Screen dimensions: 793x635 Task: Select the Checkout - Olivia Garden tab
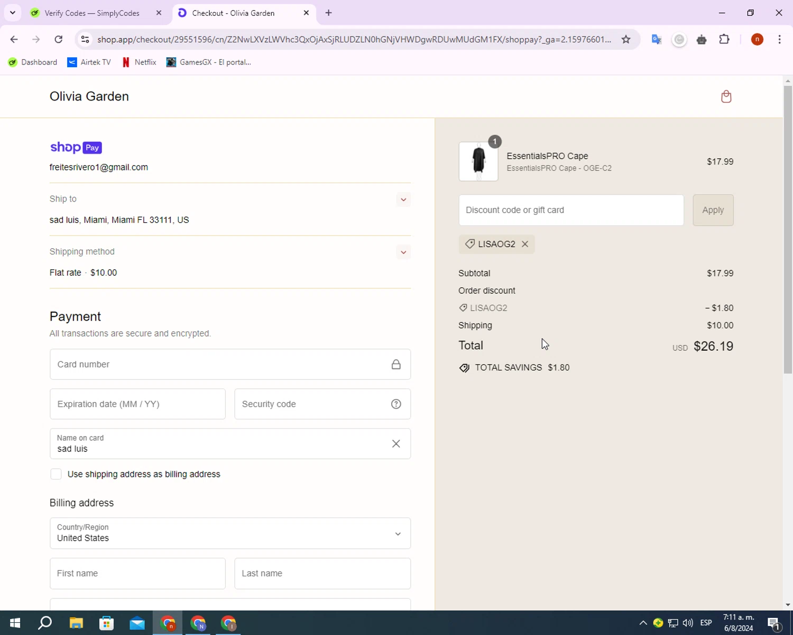[x=233, y=13]
